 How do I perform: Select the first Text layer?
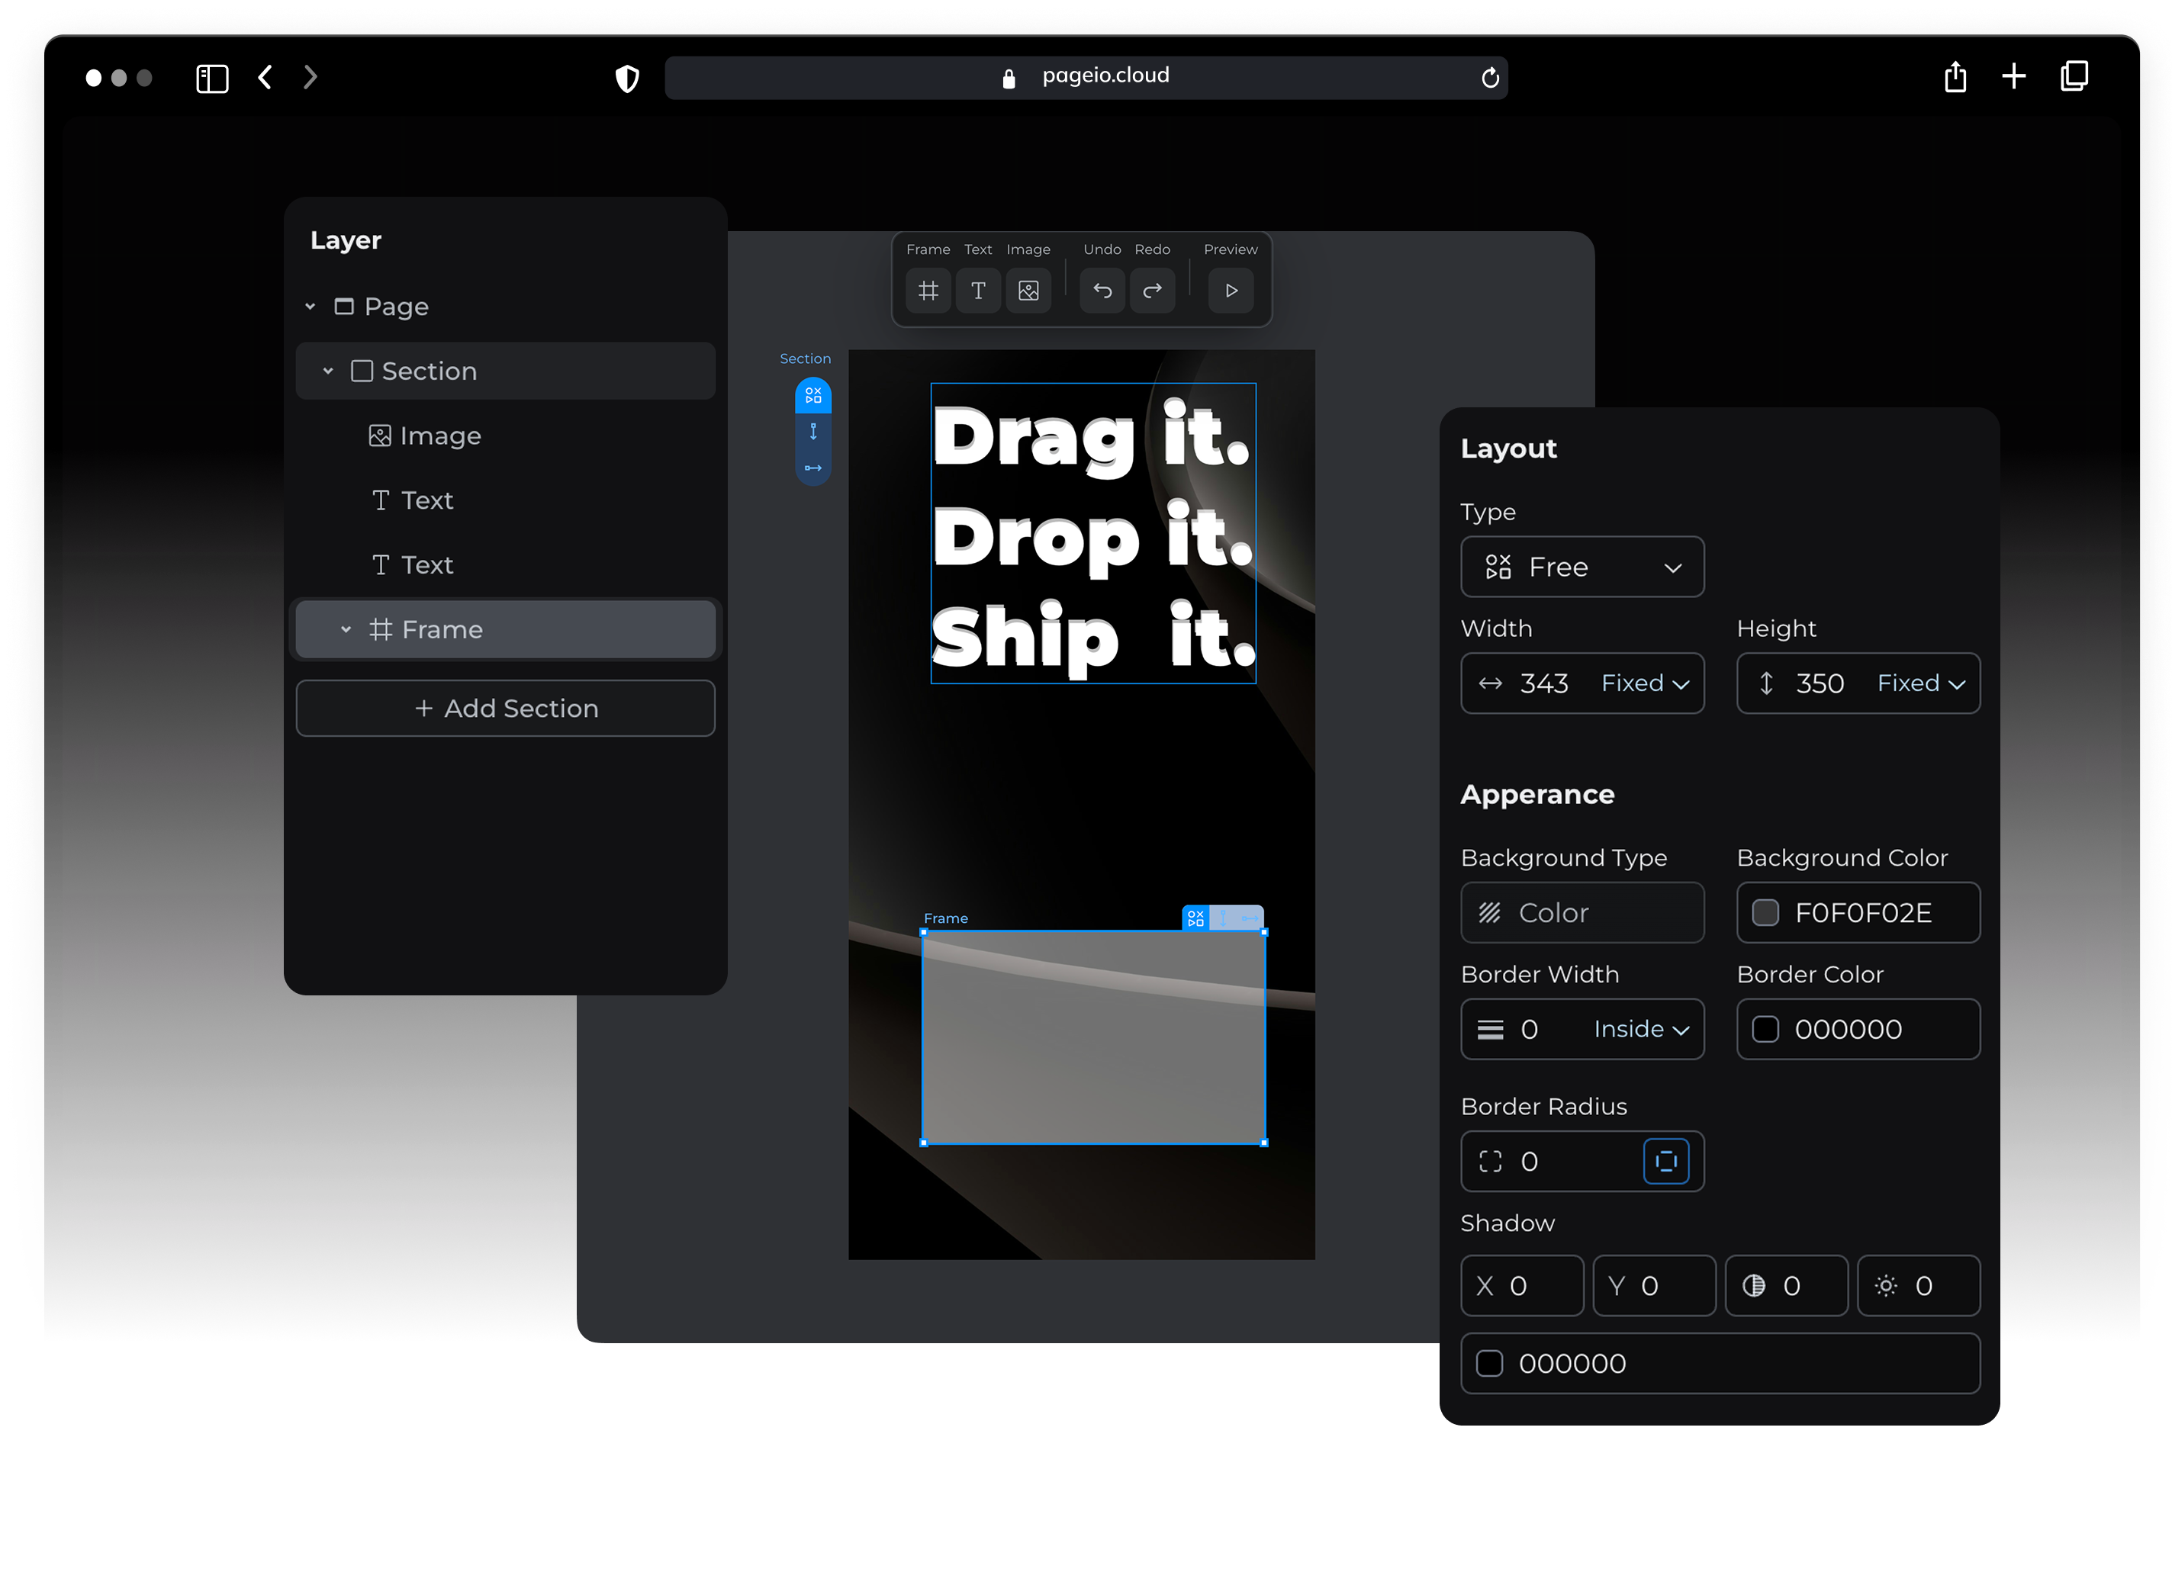coord(506,500)
